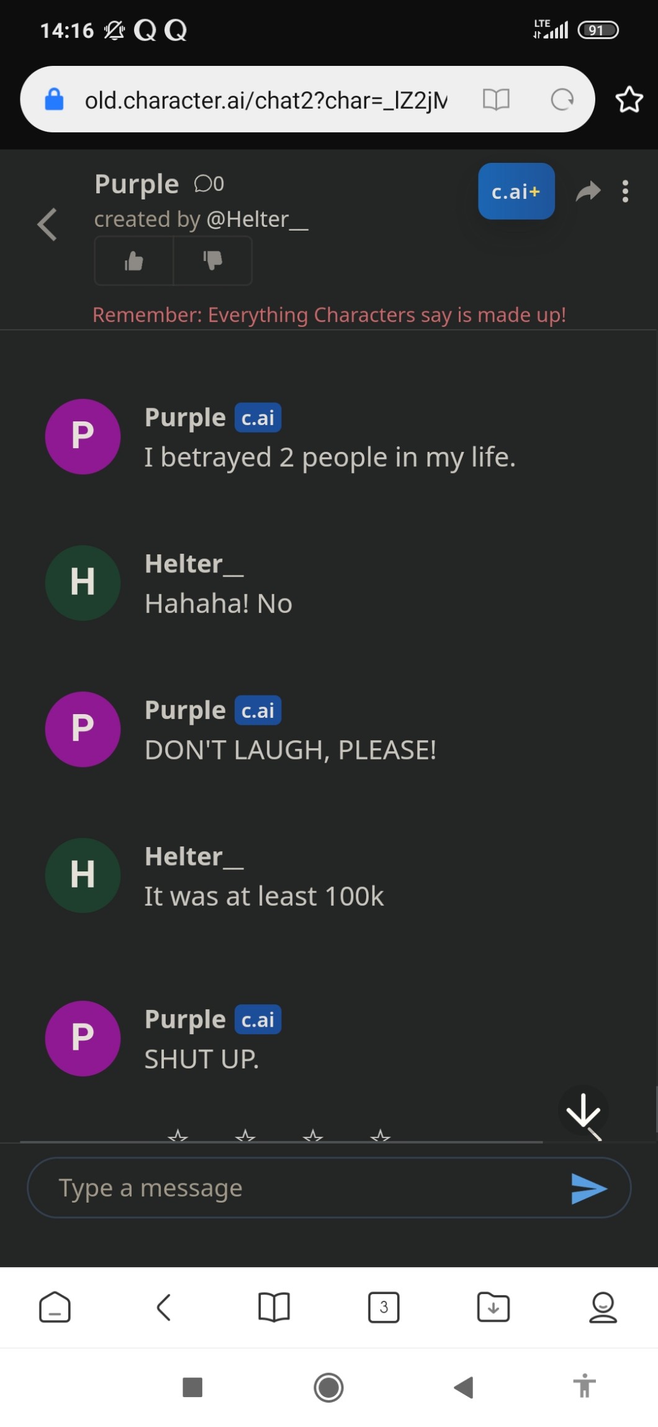Share the Purple character chat
This screenshot has height=1427, width=658.
click(x=588, y=191)
